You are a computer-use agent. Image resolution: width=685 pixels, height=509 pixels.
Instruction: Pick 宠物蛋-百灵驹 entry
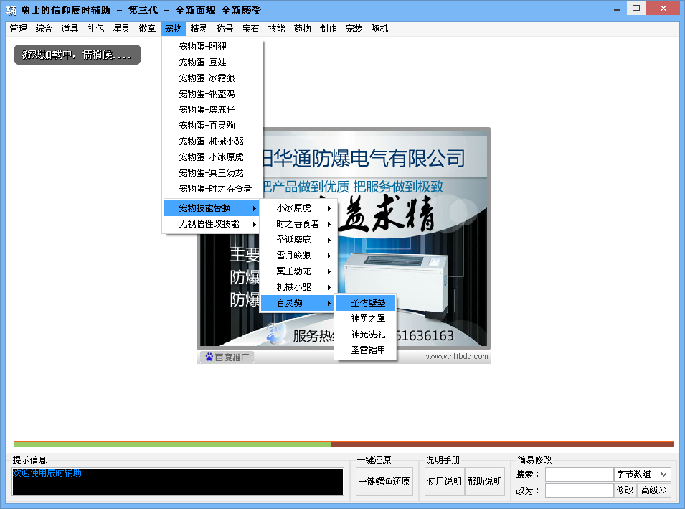[x=212, y=125]
